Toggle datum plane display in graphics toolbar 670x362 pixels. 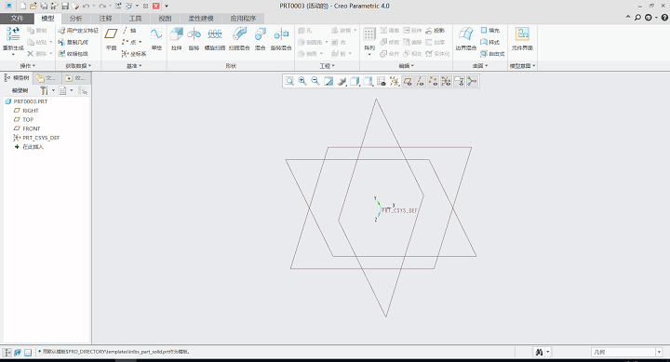pos(408,81)
